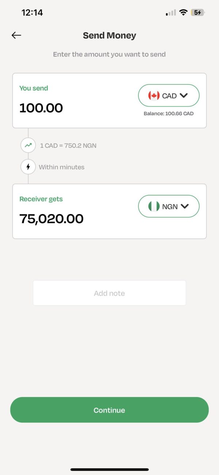
Task: Click the back arrow icon
Action: 16,35
